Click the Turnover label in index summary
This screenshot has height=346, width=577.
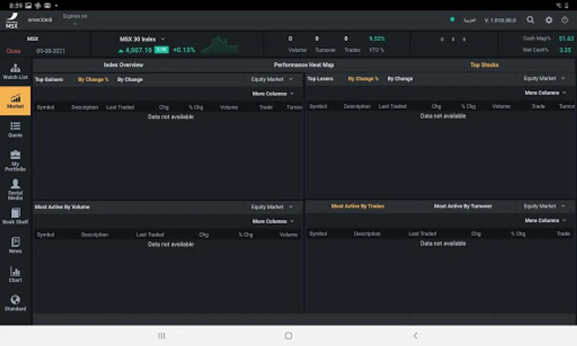[325, 50]
